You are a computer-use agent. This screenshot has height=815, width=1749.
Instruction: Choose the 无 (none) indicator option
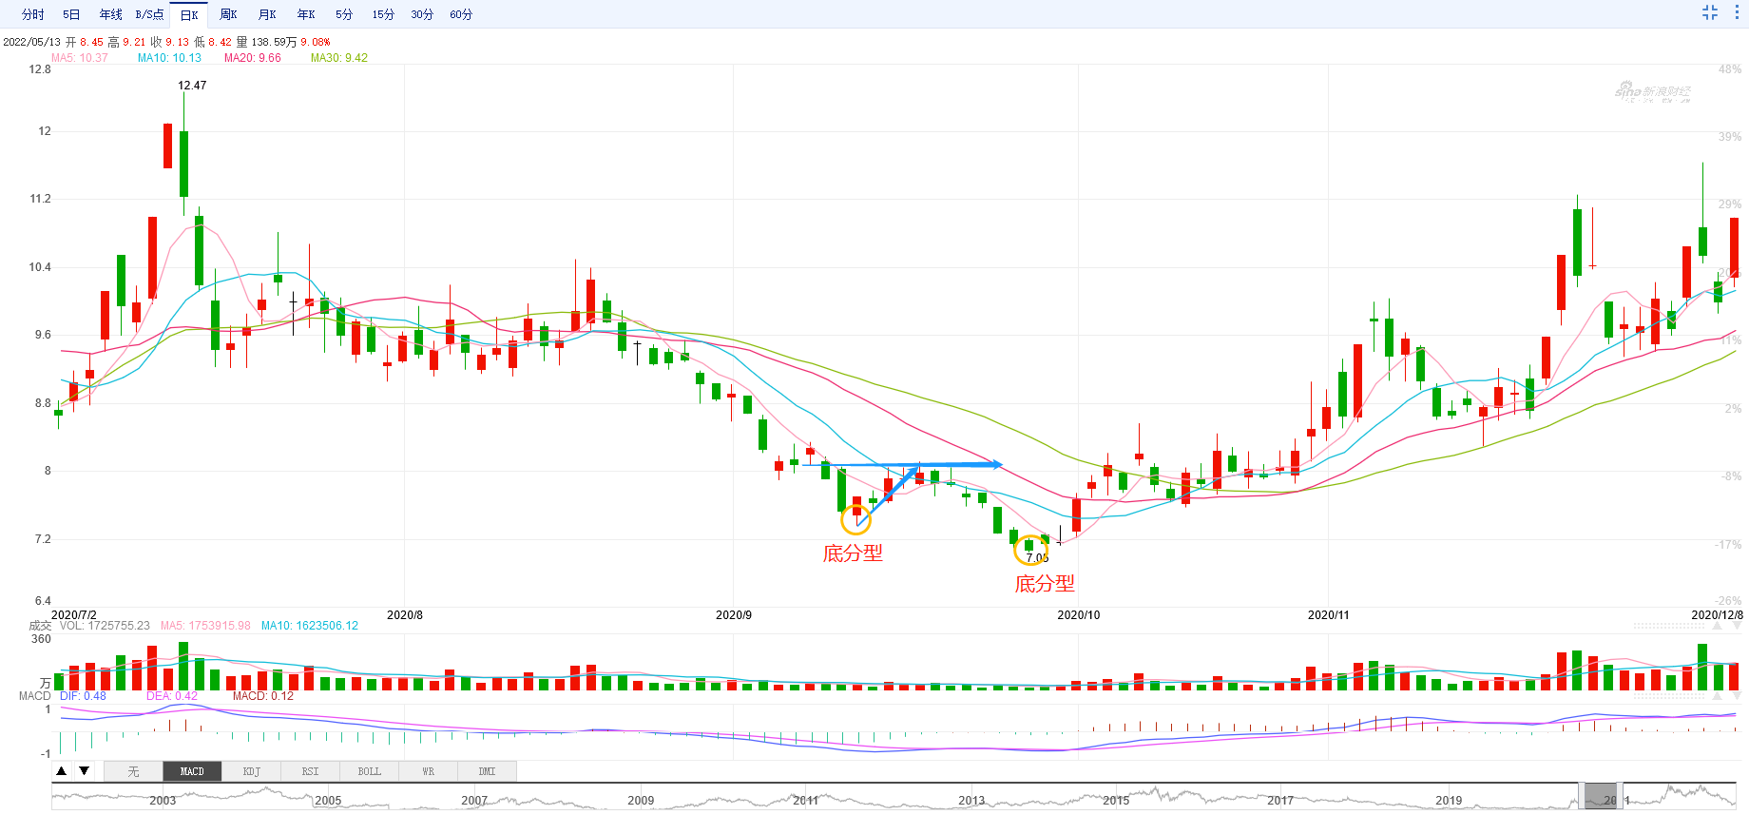pos(133,771)
